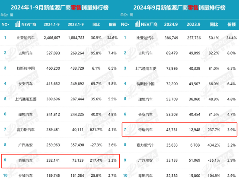This screenshot has height=179, width=239.
Task: Click the highlighted 奇瑞汽车 row in left table
Action: [x=61, y=161]
